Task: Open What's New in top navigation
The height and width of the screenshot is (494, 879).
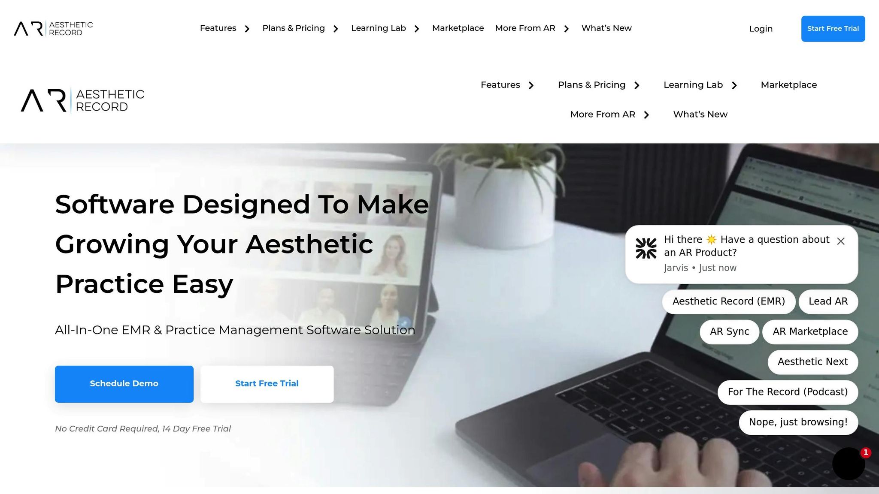Action: coord(606,28)
